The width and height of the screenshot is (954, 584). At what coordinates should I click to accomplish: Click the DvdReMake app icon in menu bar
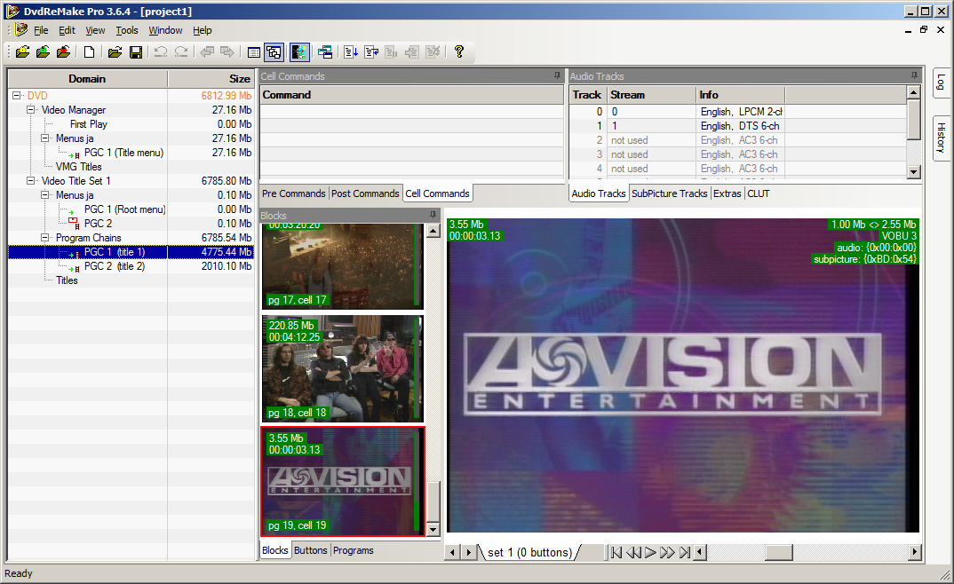coord(21,30)
